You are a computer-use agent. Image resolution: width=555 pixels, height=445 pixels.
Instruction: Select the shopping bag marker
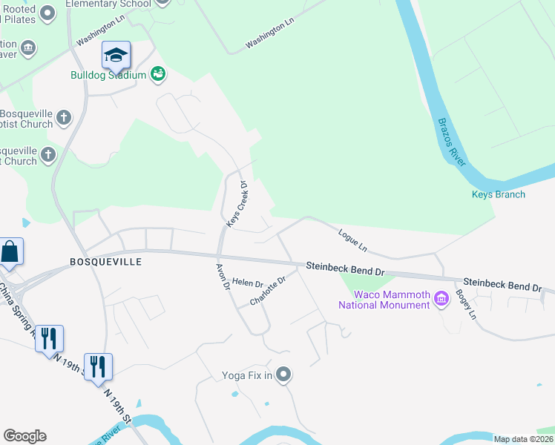[10, 252]
